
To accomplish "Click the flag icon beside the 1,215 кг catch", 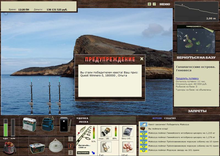I will coord(144,133).
